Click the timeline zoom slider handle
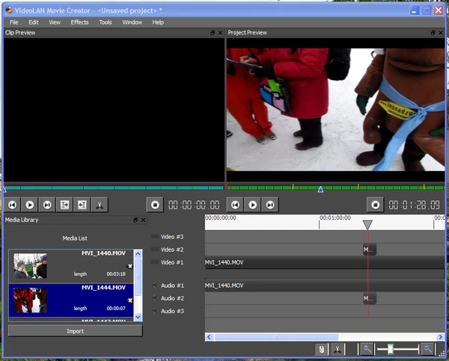This screenshot has height=361, width=449. click(391, 349)
